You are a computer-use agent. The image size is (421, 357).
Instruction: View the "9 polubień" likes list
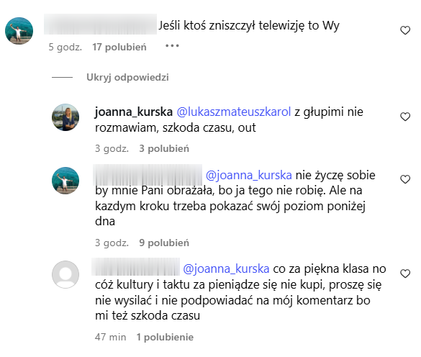point(164,243)
